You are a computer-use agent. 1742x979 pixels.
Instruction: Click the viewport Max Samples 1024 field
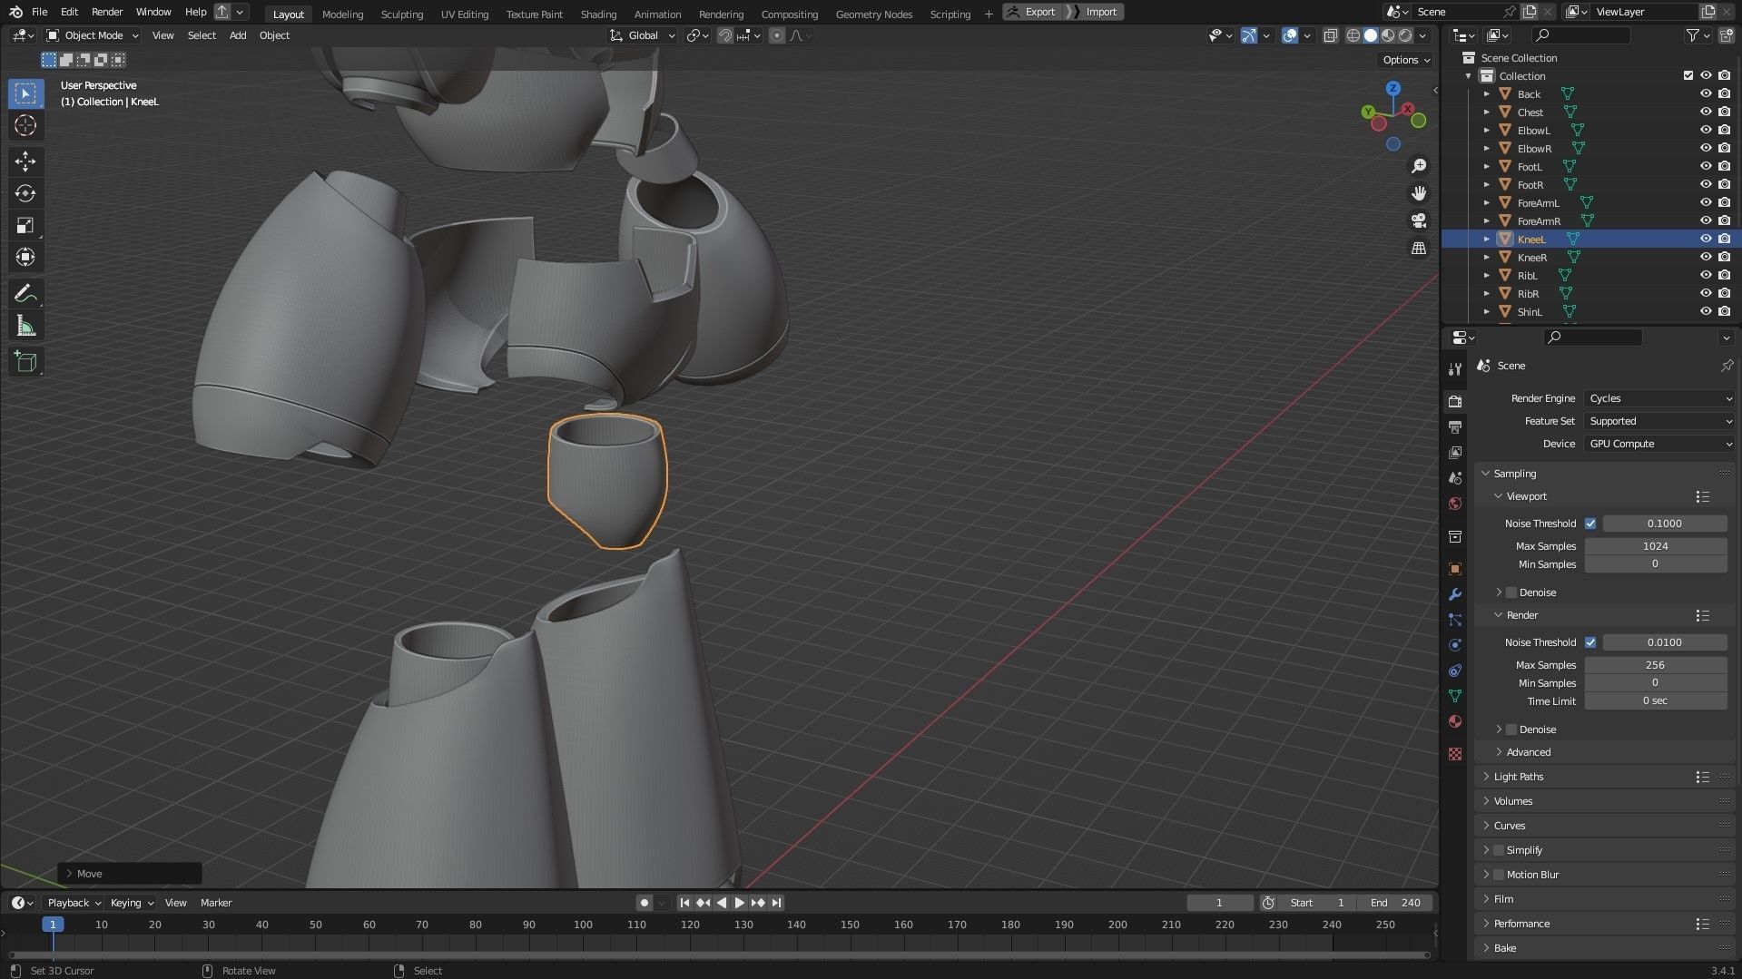pos(1656,546)
